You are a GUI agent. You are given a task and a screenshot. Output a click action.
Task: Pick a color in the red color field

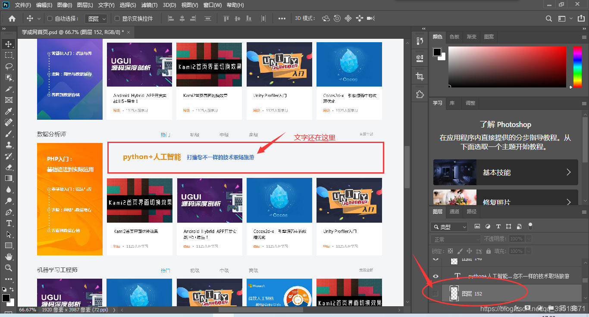[x=507, y=67]
